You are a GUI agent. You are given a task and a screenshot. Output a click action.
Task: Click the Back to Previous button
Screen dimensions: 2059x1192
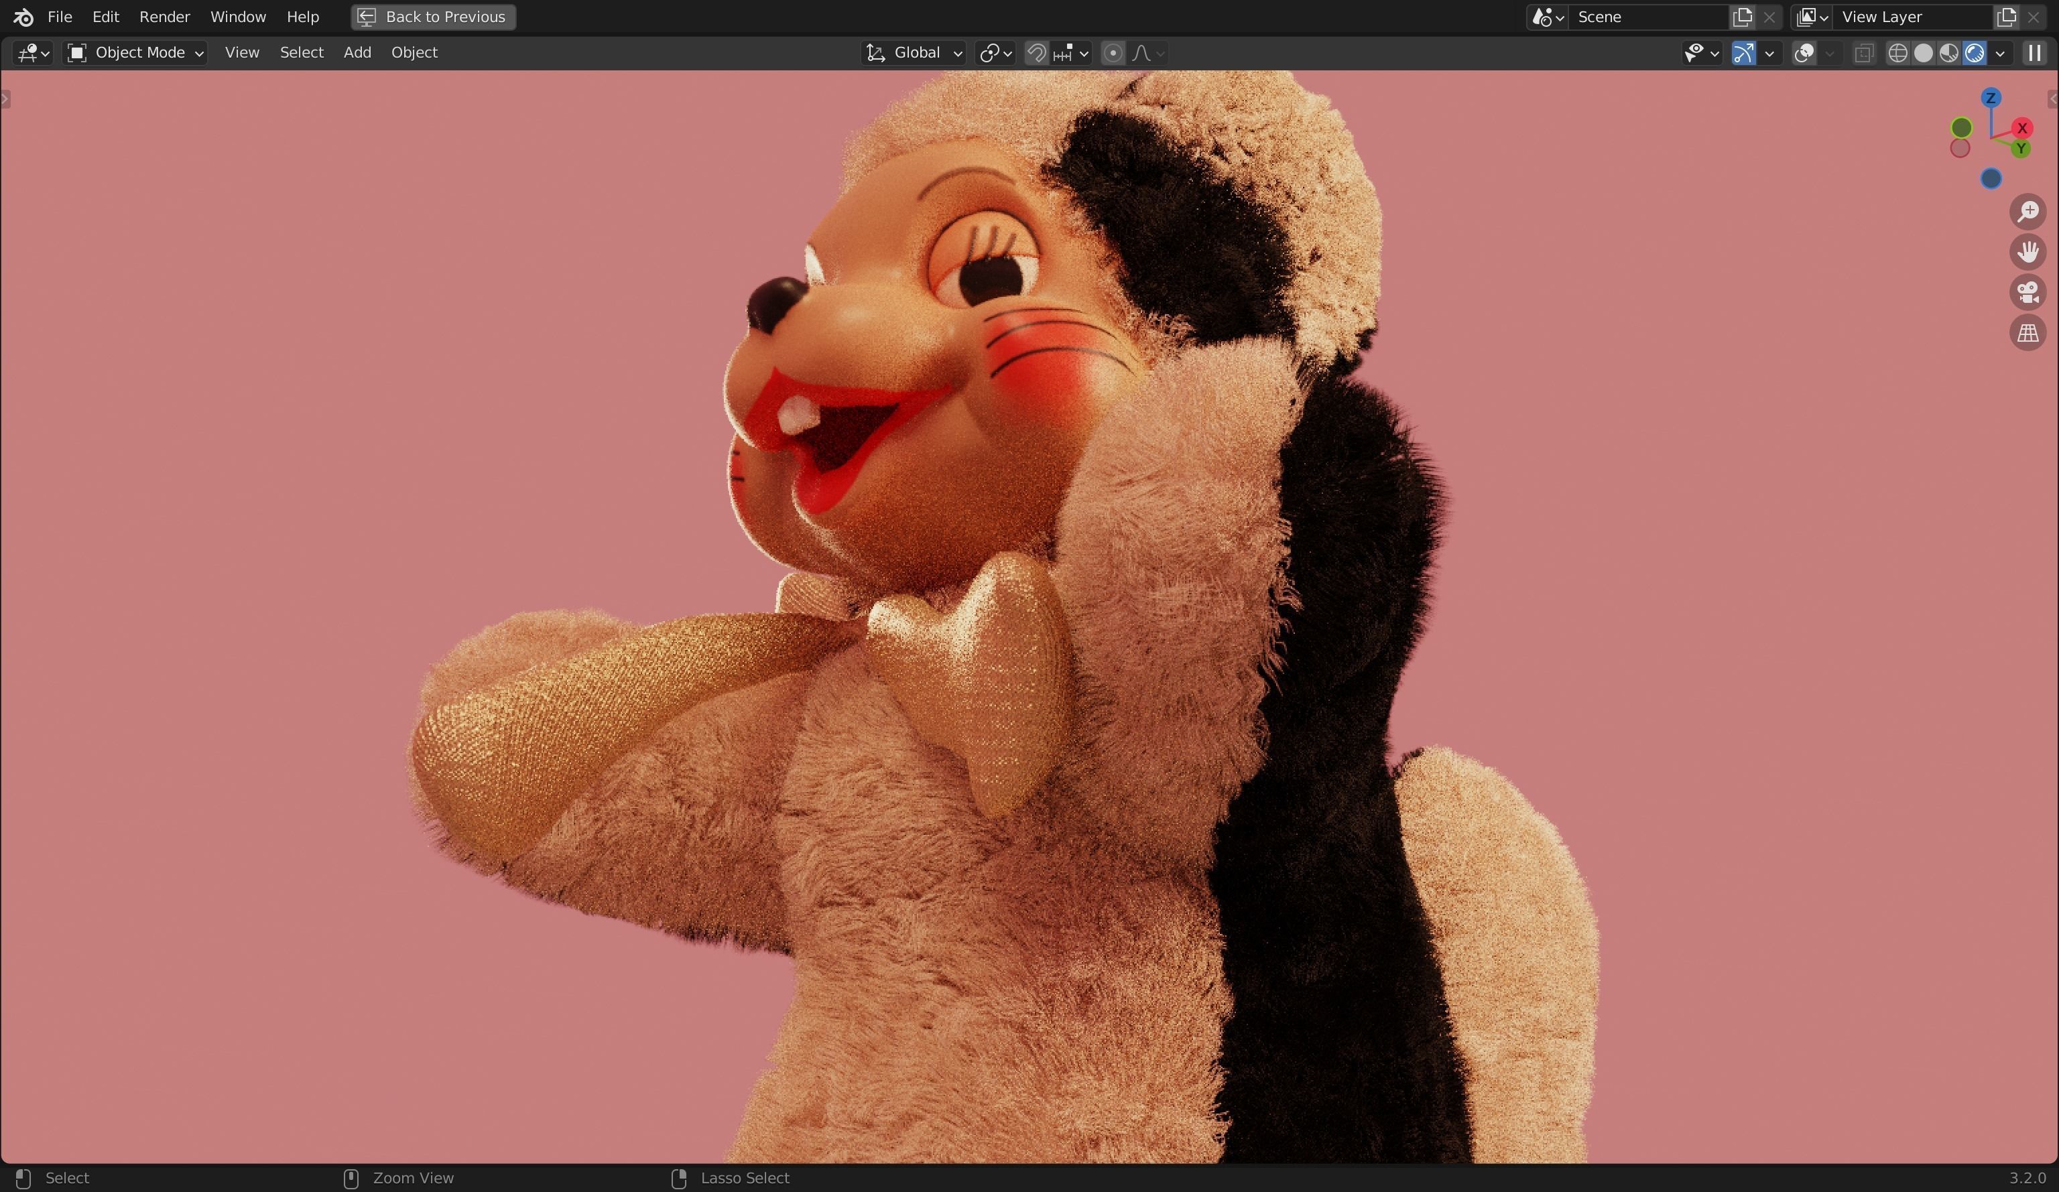[x=432, y=16]
